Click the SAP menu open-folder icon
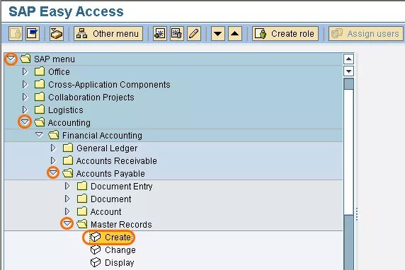Viewport: 405px width, 270px height. [25, 59]
